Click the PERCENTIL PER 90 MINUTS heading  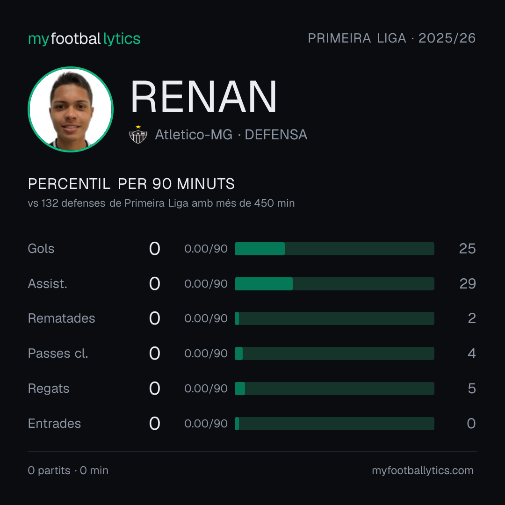[x=131, y=184]
